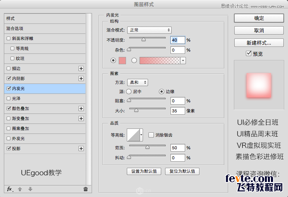Click plus icon next to 内阴影
This screenshot has height=197, width=288.
coord(81,78)
